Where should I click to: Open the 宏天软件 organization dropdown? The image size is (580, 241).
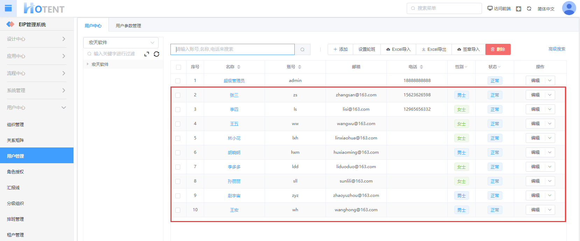coord(121,43)
